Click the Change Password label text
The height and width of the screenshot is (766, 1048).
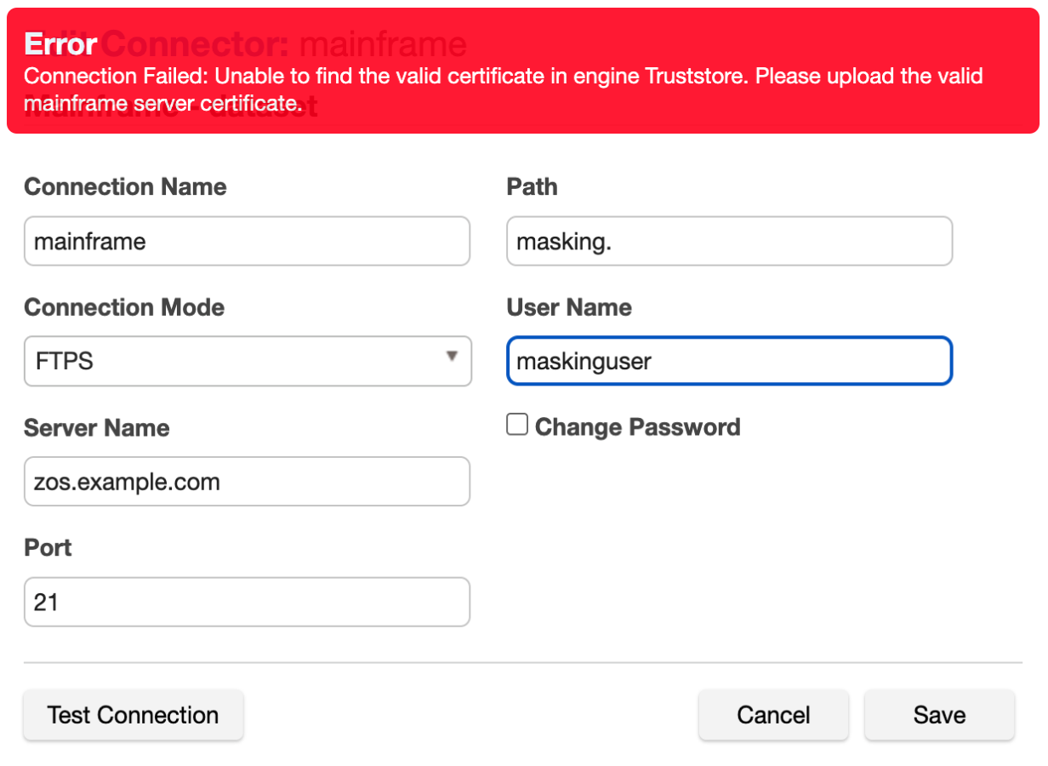(x=637, y=426)
